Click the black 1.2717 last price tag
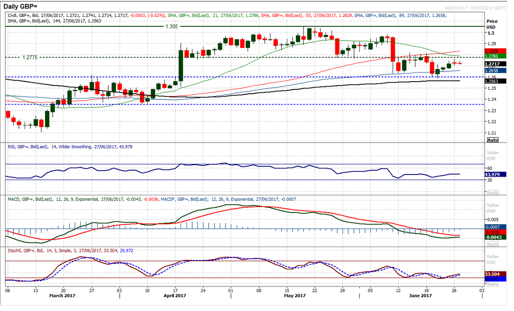Image resolution: width=514 pixels, height=311 pixels. pyautogui.click(x=493, y=64)
